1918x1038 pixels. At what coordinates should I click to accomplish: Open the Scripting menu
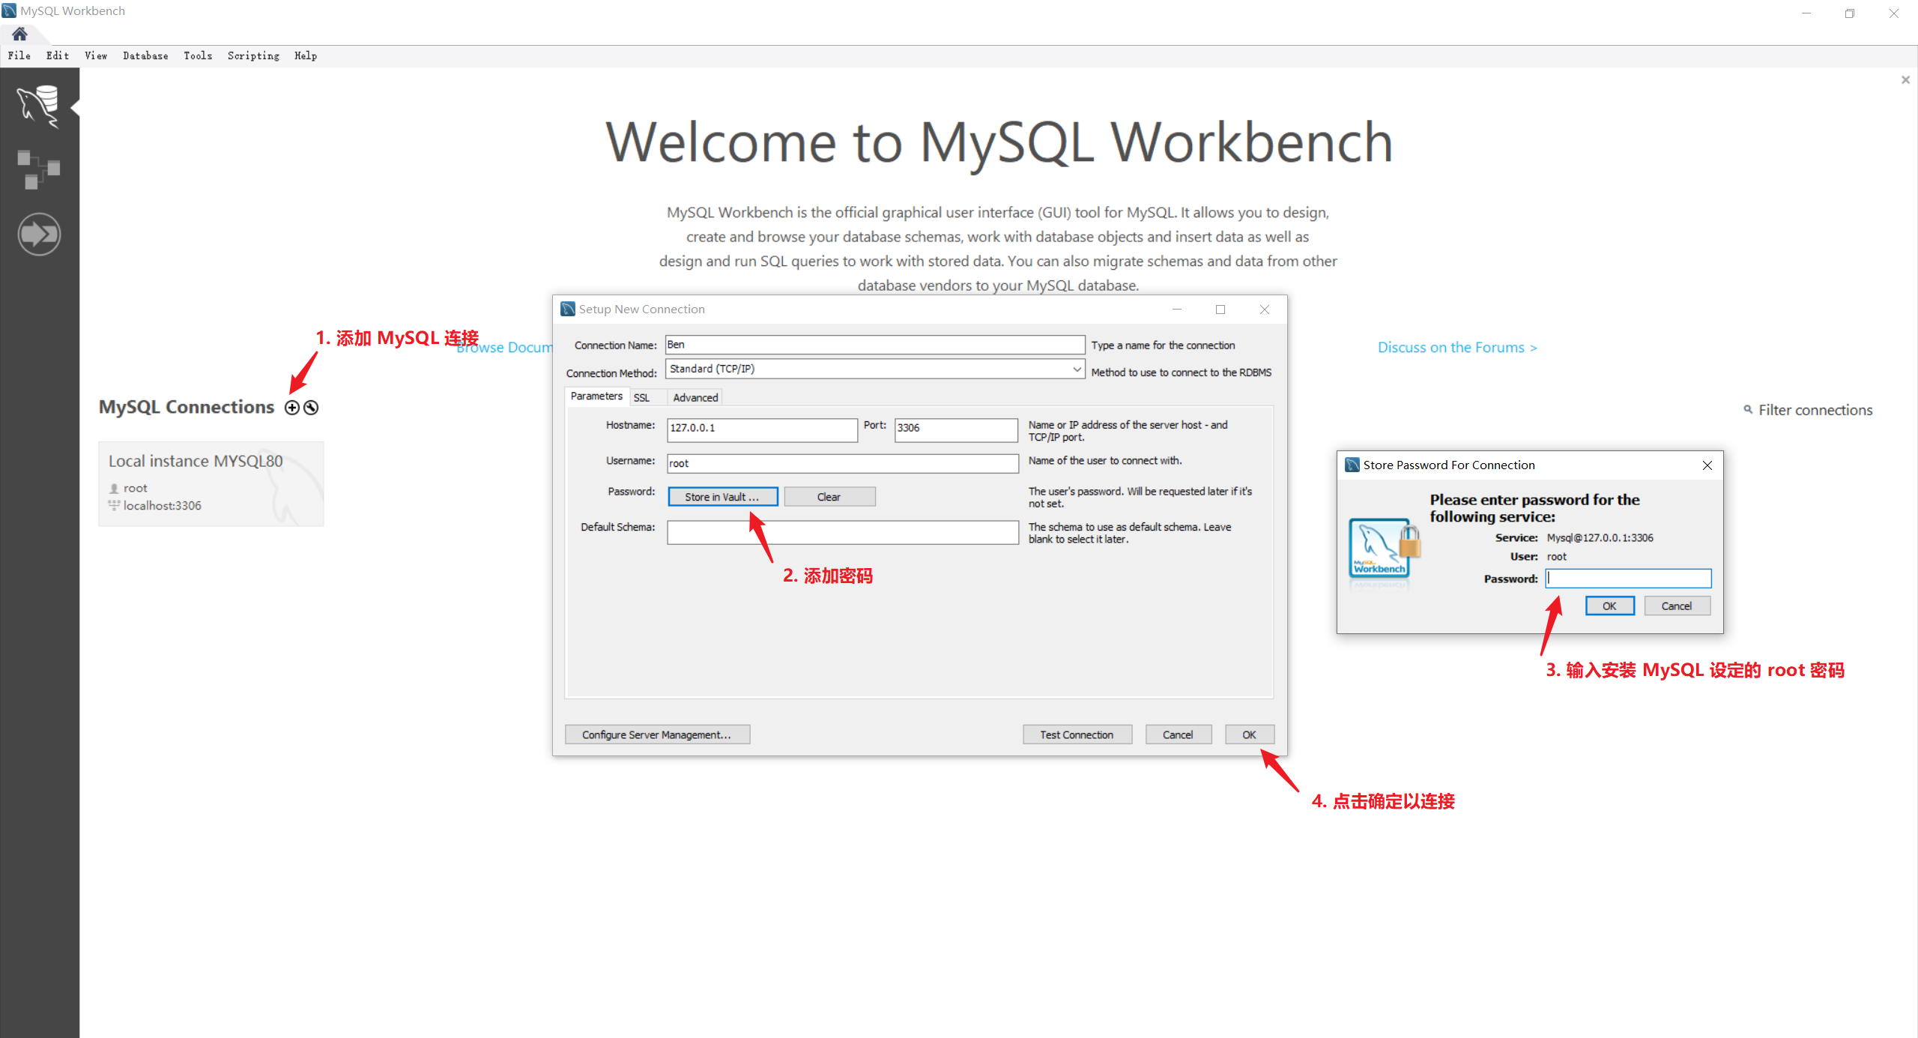click(253, 55)
